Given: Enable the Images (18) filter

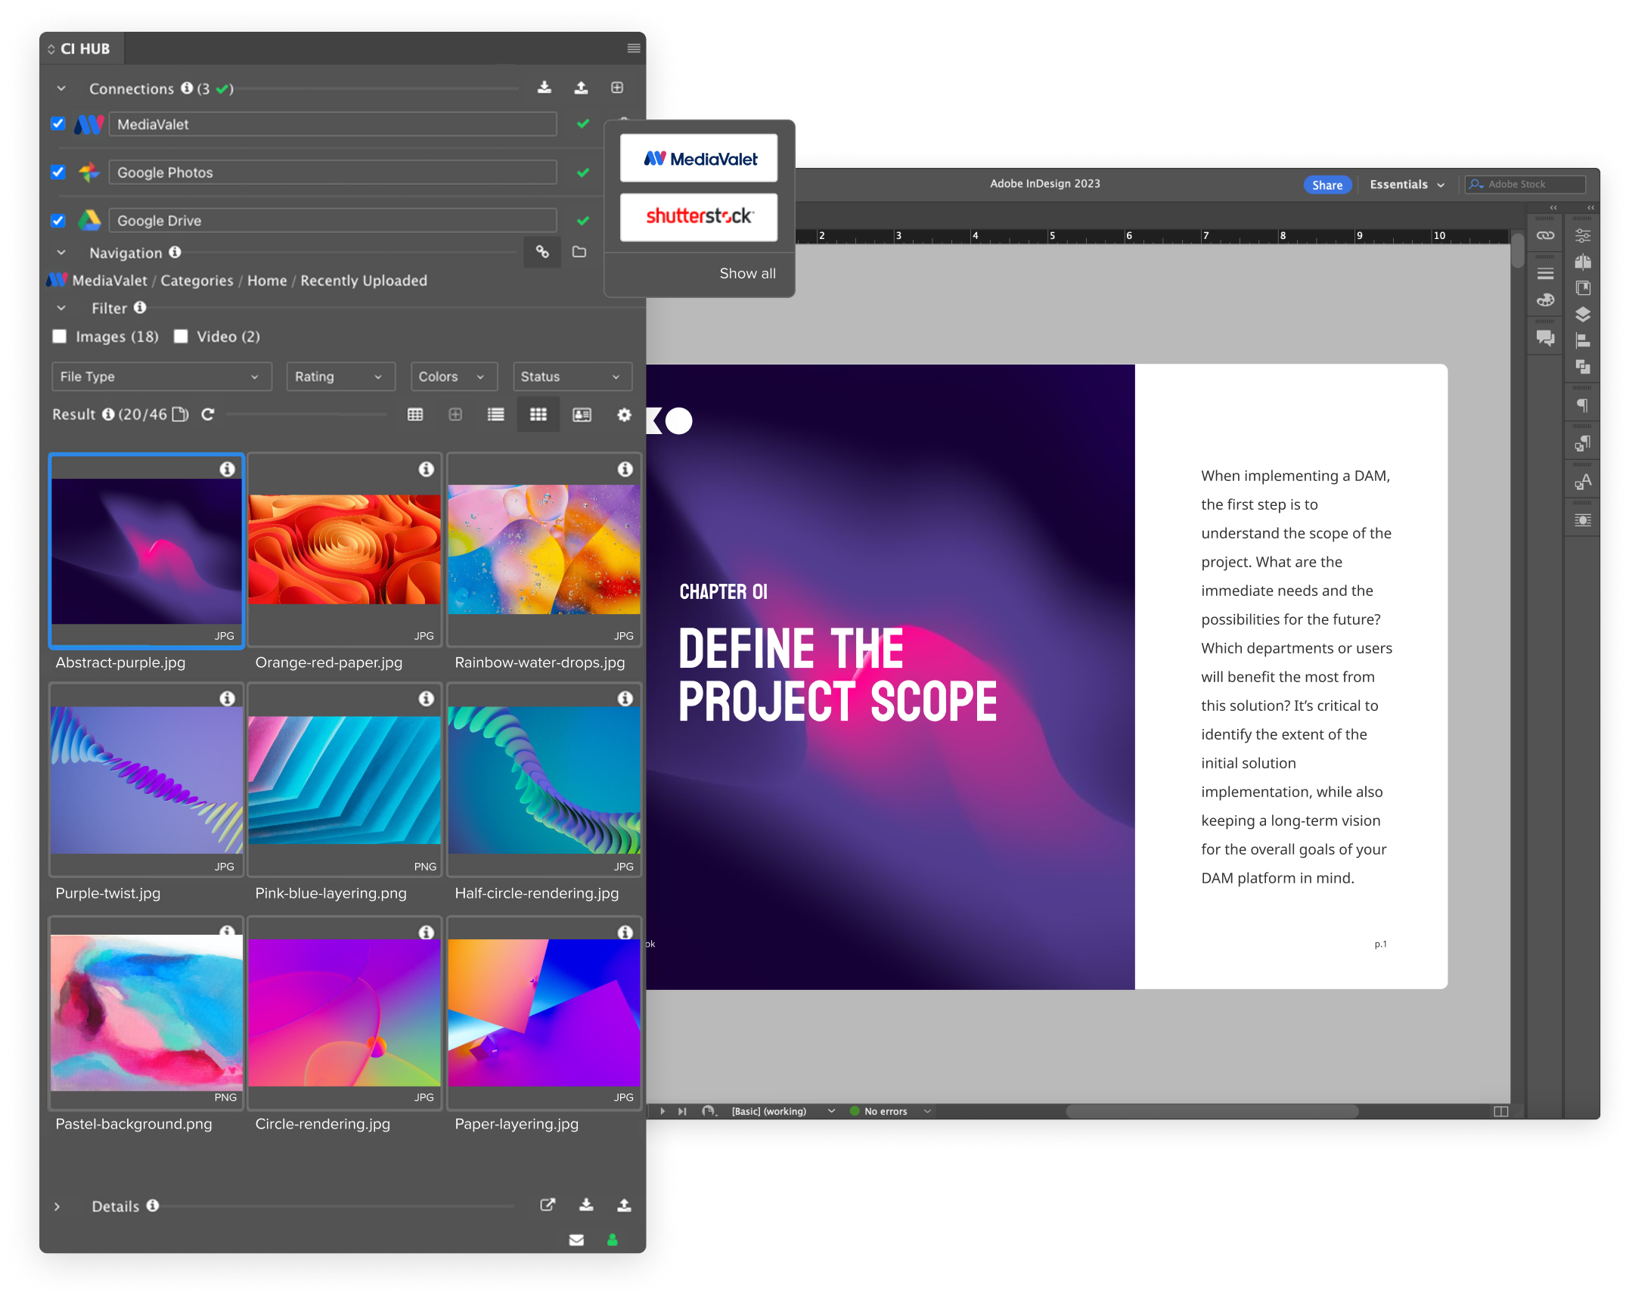Looking at the screenshot, I should [59, 336].
